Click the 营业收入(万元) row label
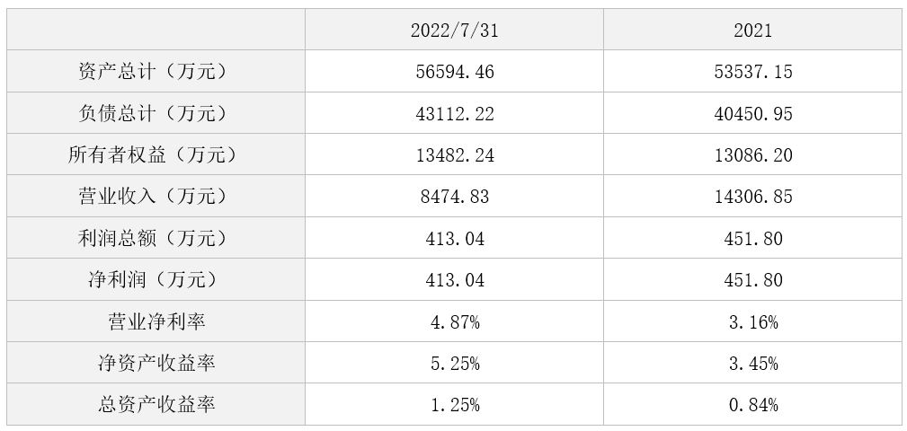The width and height of the screenshot is (907, 431). point(156,196)
